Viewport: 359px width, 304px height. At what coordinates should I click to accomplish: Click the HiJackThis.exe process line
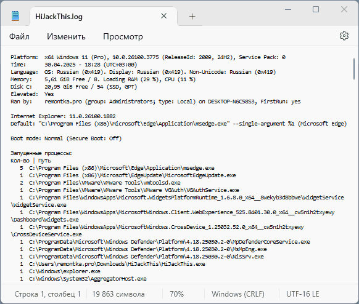[x=112, y=264]
